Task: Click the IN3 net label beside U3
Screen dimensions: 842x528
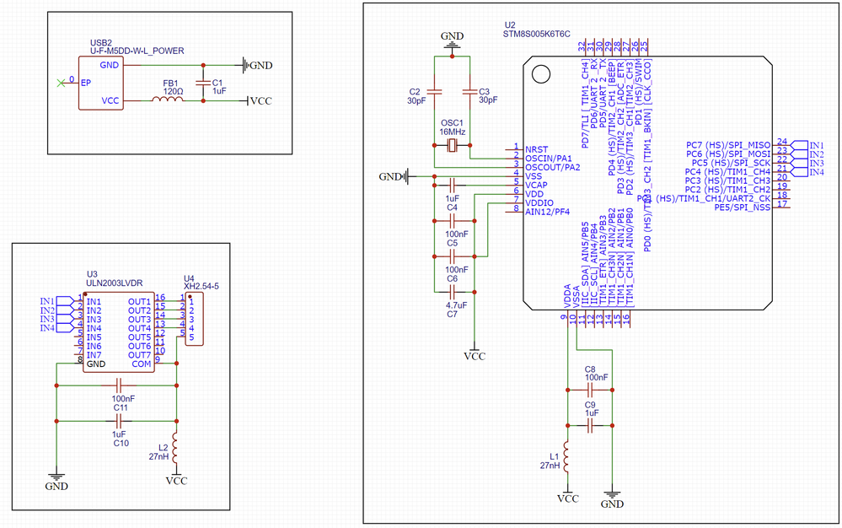Action: (56, 319)
